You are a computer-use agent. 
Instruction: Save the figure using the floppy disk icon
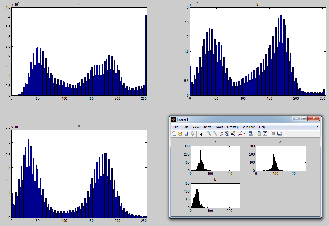[186, 134]
